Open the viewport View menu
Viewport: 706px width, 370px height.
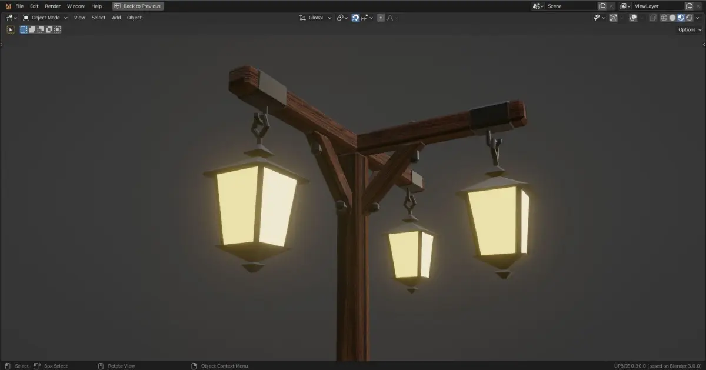79,18
